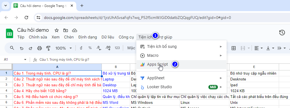The image size is (290, 108).
Task: Click cell "Laptop" in column B
Action: [116, 79]
